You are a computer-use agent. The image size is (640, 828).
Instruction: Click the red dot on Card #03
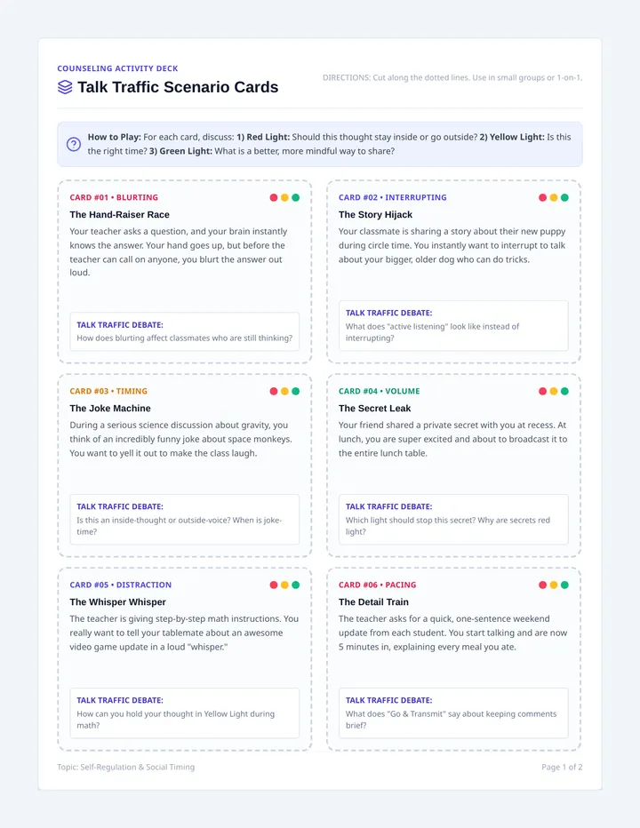pos(274,391)
